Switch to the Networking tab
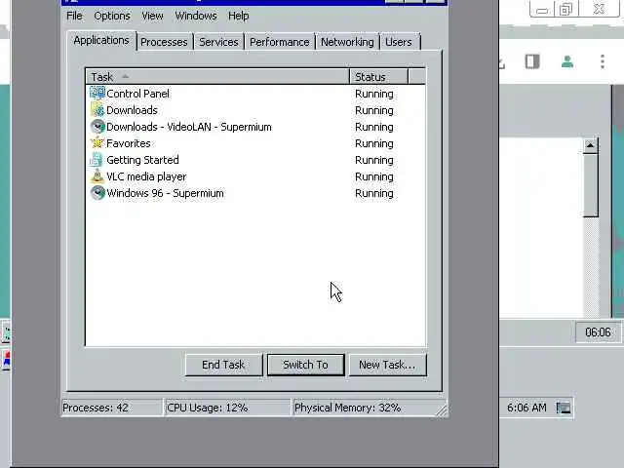The height and width of the screenshot is (468, 624). [x=347, y=42]
